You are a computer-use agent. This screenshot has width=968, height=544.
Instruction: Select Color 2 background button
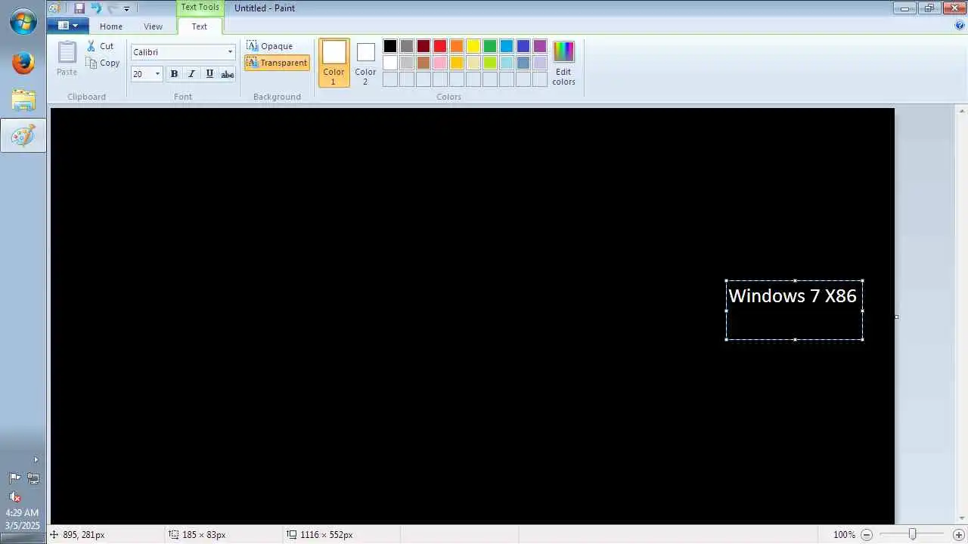point(365,63)
